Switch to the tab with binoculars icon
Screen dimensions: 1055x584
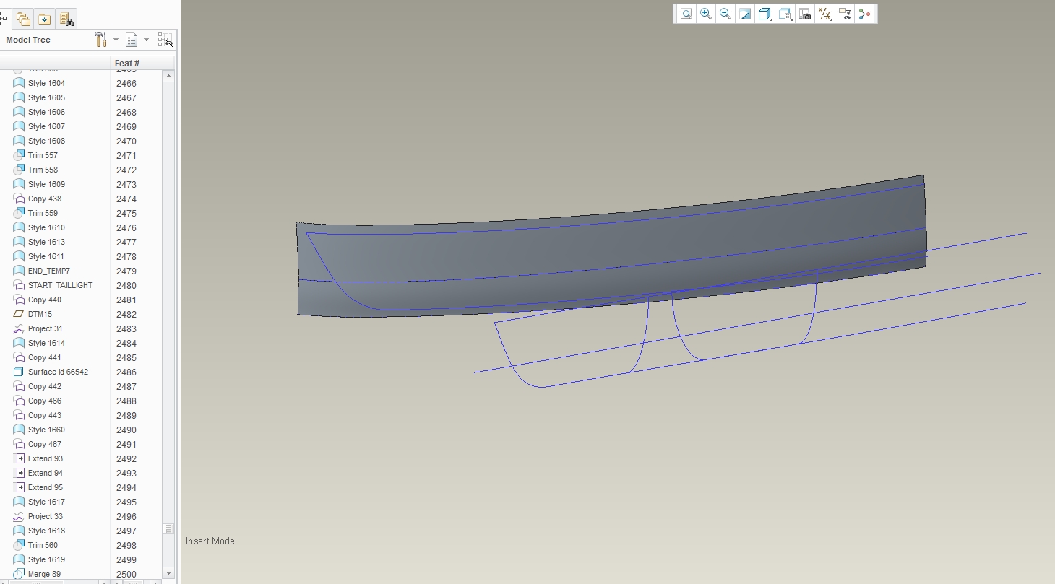[66, 19]
